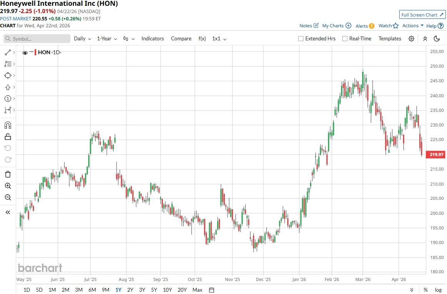447x294 pixels.
Task: Toggle HON series visibility eye icon
Action: tap(25, 53)
